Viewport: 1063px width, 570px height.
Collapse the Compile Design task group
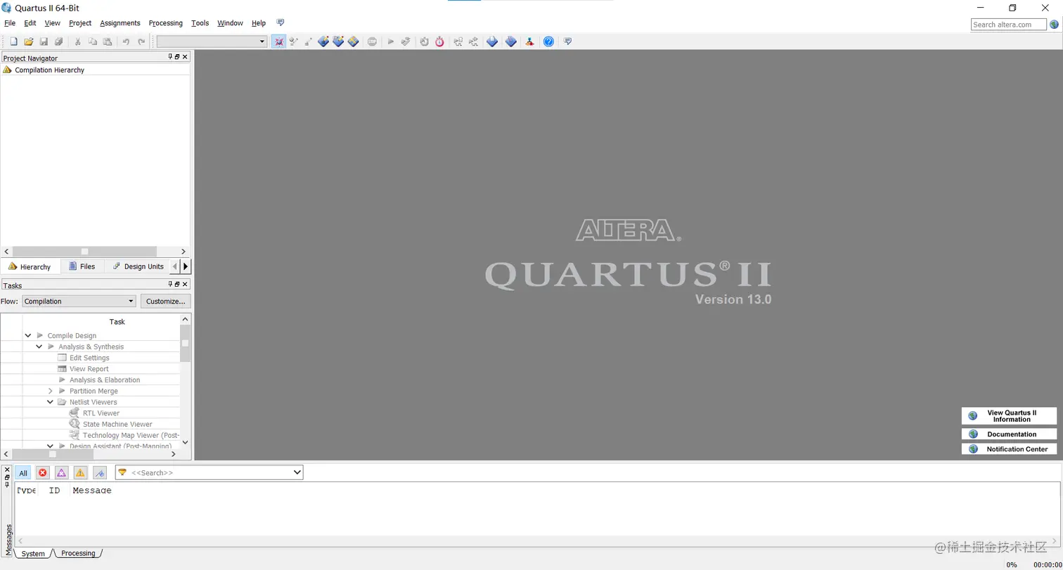pos(28,336)
